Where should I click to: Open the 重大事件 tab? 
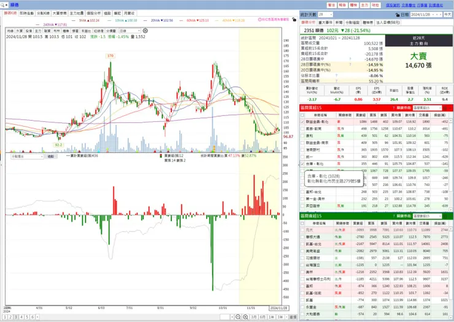(x=325, y=23)
